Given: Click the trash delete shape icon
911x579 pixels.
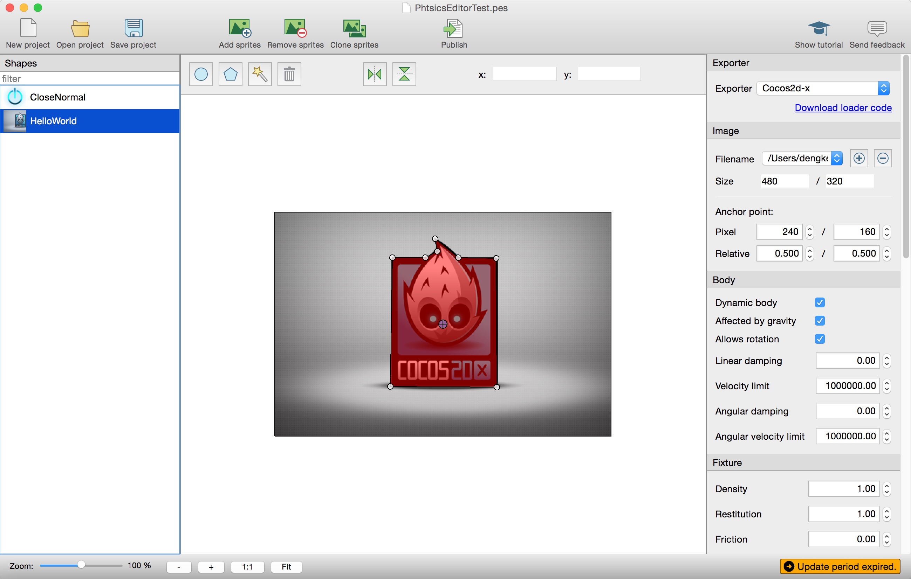Looking at the screenshot, I should tap(289, 74).
